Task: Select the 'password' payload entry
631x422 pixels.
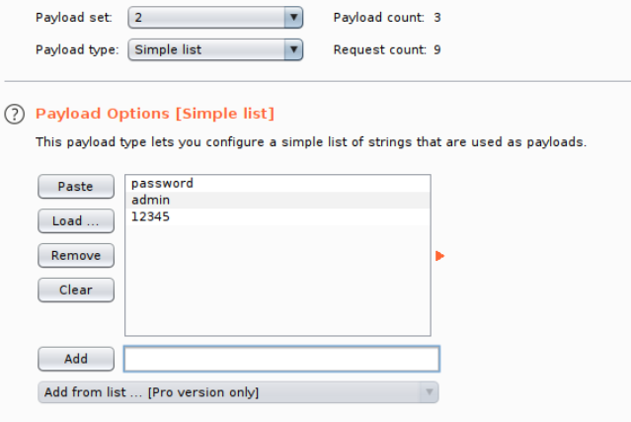Action: [x=162, y=184]
